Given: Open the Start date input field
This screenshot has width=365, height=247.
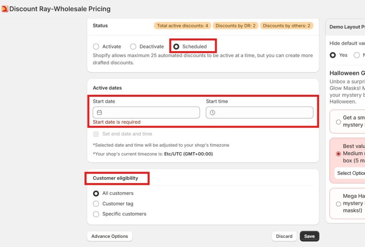Looking at the screenshot, I should [150, 113].
